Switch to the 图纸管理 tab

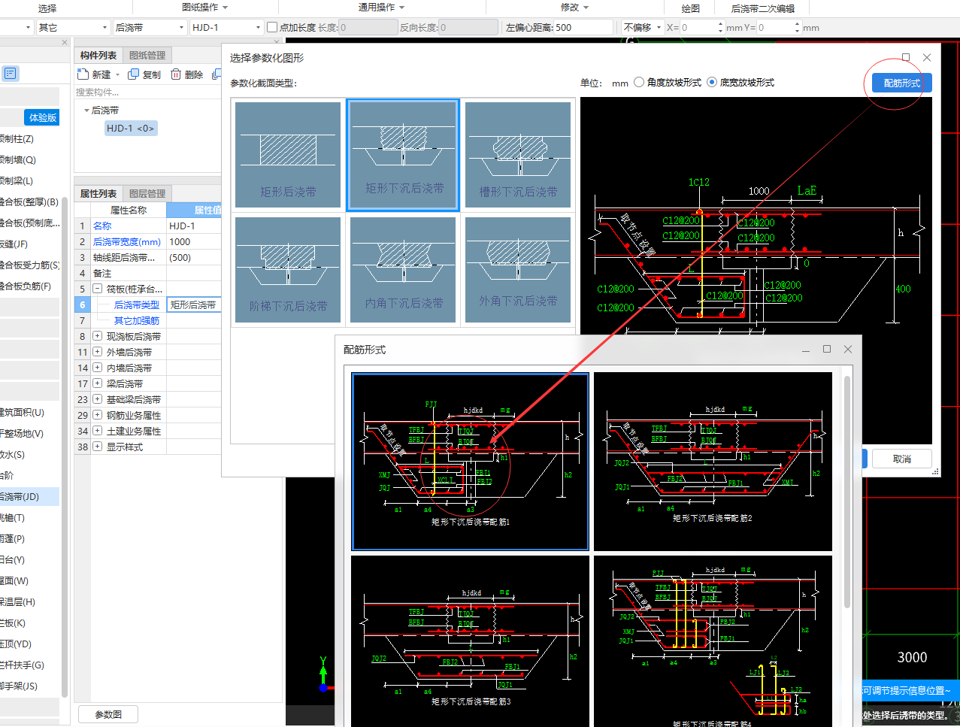coord(147,55)
